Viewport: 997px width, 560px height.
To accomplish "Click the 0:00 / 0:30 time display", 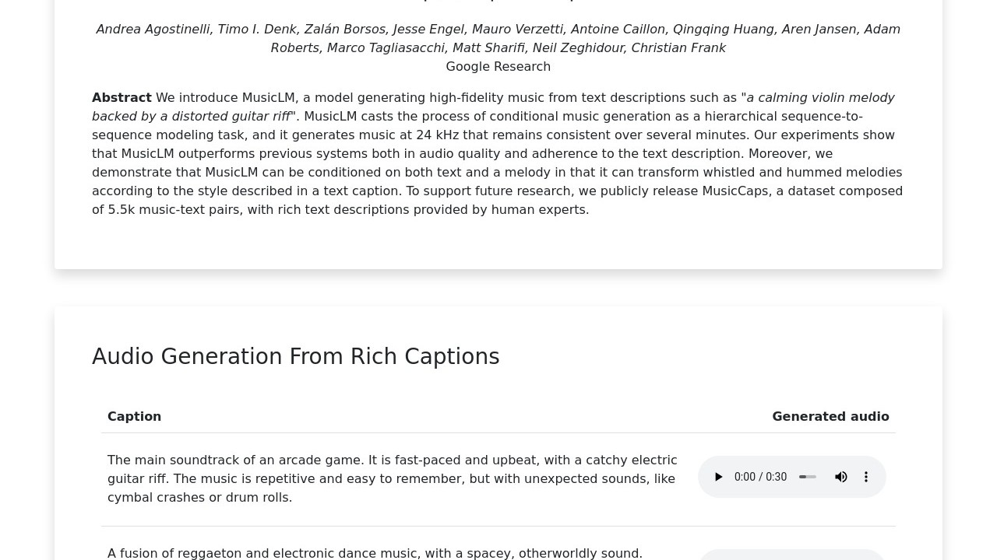I will 760,477.
